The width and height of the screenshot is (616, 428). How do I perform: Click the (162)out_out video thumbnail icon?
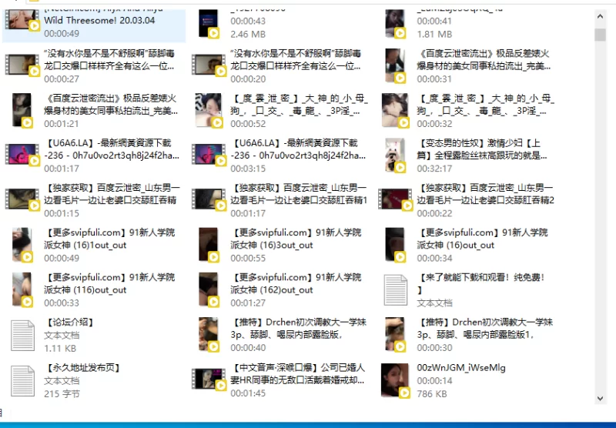(x=209, y=289)
